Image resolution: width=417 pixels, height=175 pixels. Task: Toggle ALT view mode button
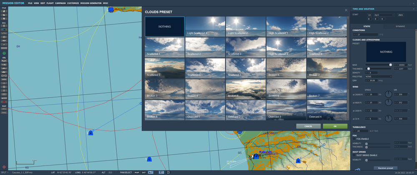(x=151, y=173)
